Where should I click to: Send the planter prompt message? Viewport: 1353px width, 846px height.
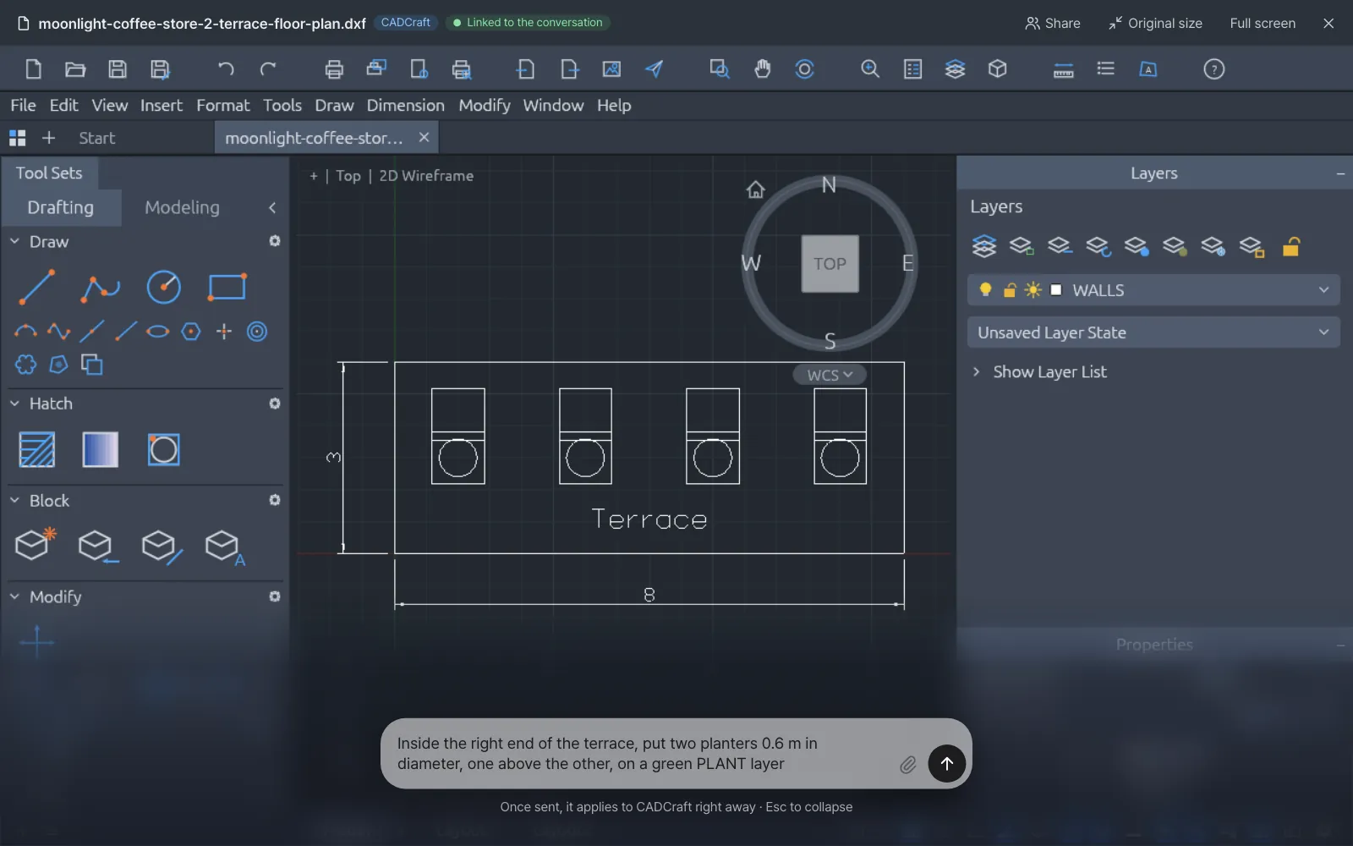coord(947,763)
